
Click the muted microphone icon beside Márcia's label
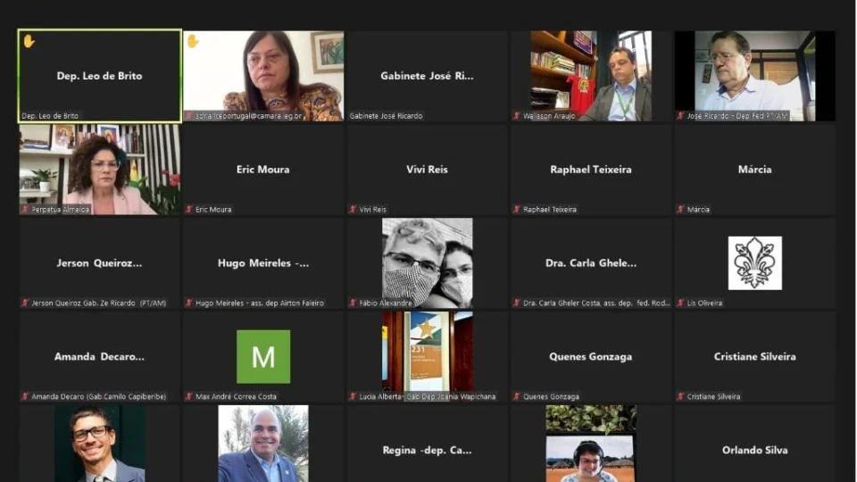[680, 210]
